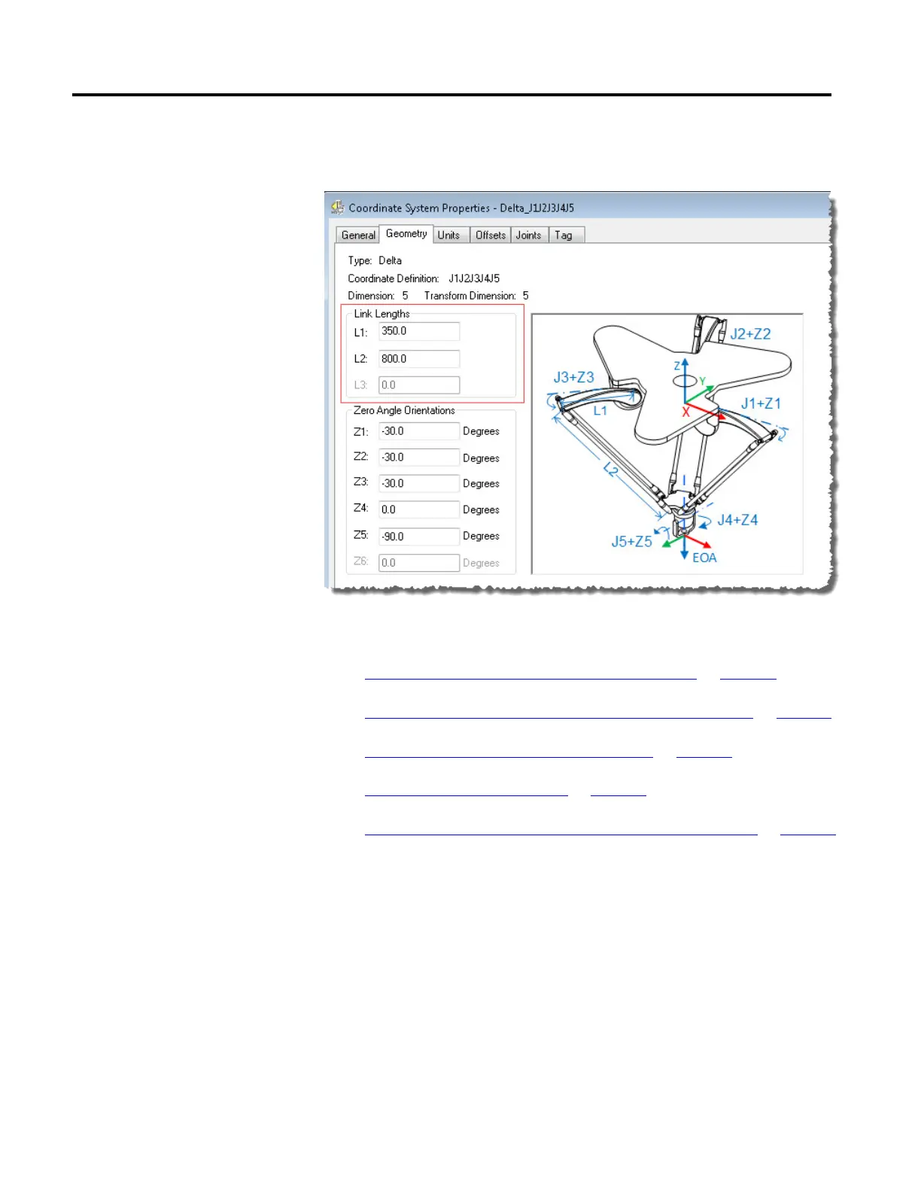The width and height of the screenshot is (921, 1192).
Task: Click the J3+Z3 label in the robot diagram
Action: (573, 378)
